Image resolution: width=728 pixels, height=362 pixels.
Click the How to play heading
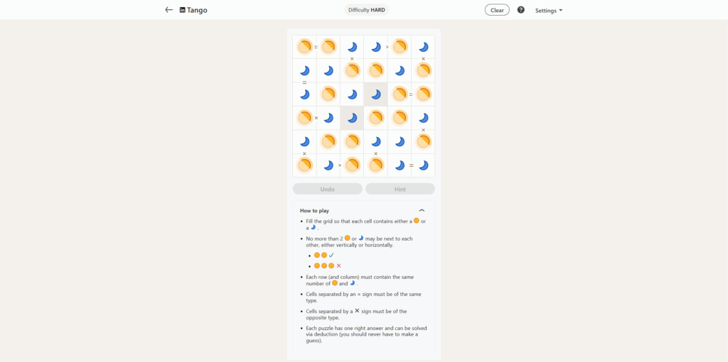click(314, 211)
